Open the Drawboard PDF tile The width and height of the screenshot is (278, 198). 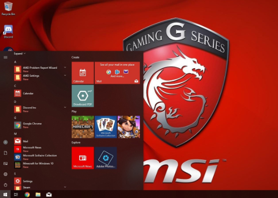pos(83,96)
